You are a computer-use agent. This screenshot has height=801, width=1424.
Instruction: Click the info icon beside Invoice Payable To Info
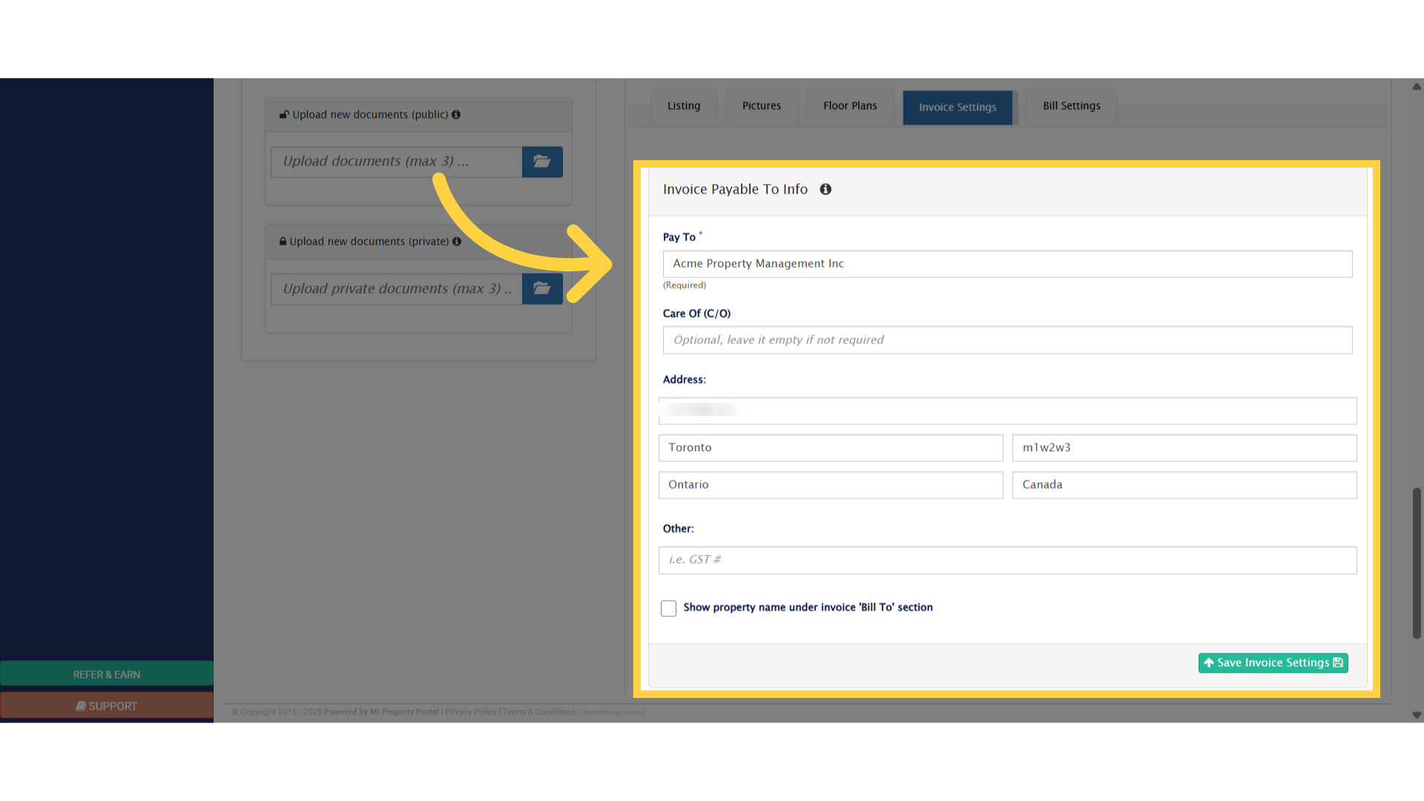pyautogui.click(x=825, y=189)
